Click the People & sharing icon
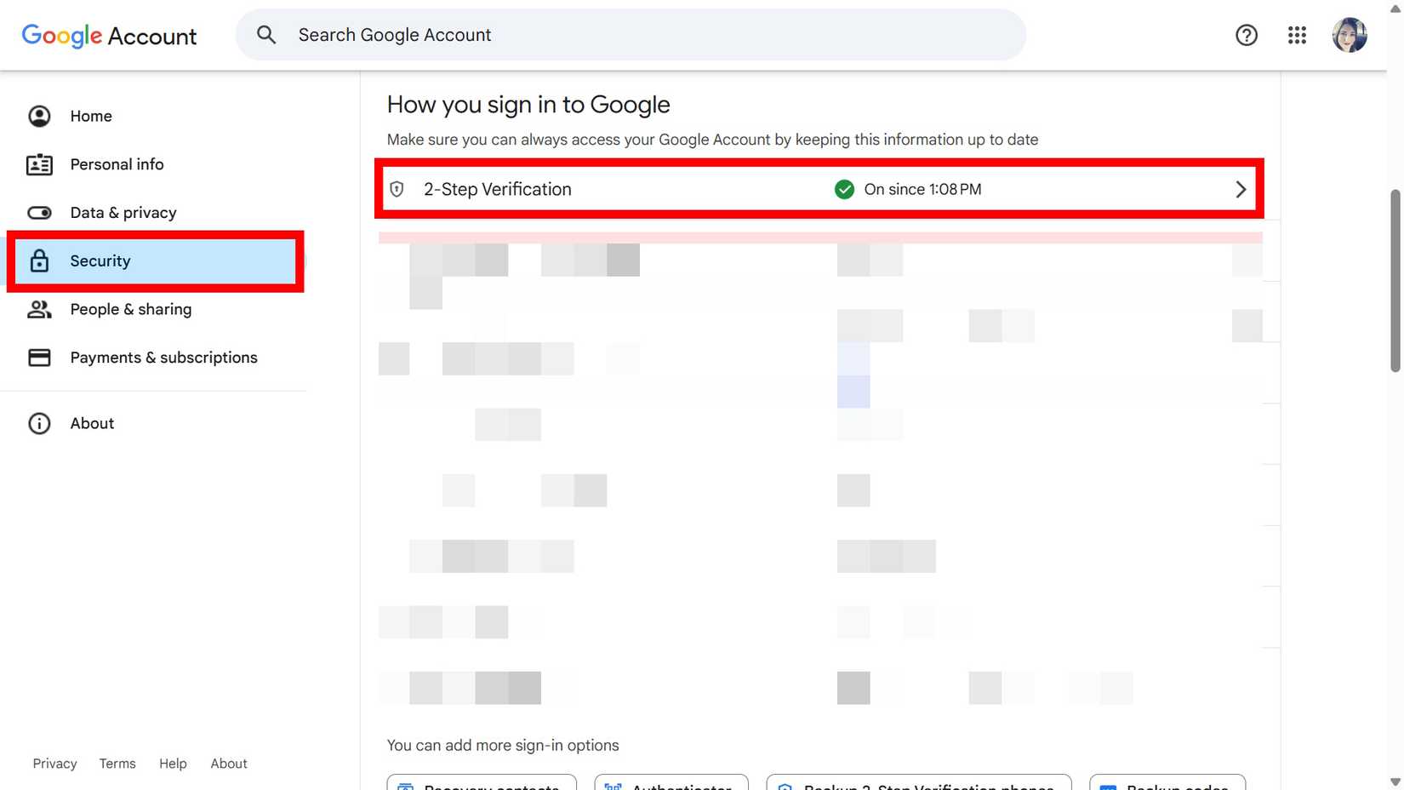Screen dimensions: 1404x790 click(x=39, y=310)
